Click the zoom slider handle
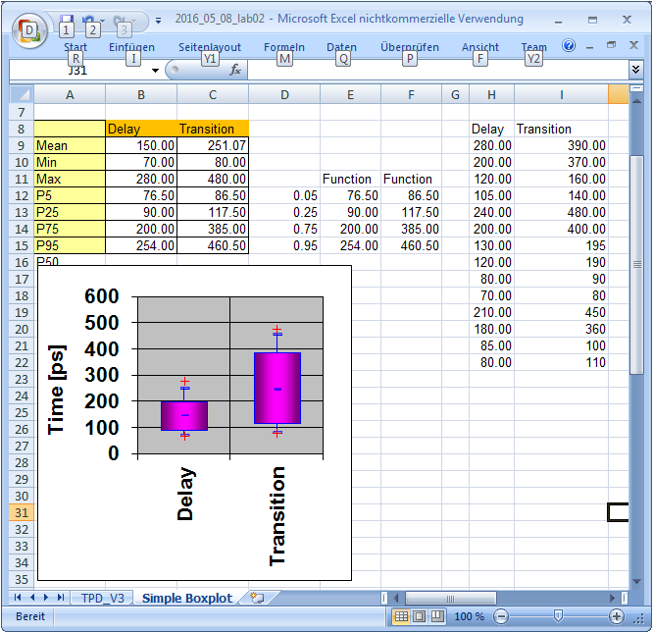 pos(558,616)
